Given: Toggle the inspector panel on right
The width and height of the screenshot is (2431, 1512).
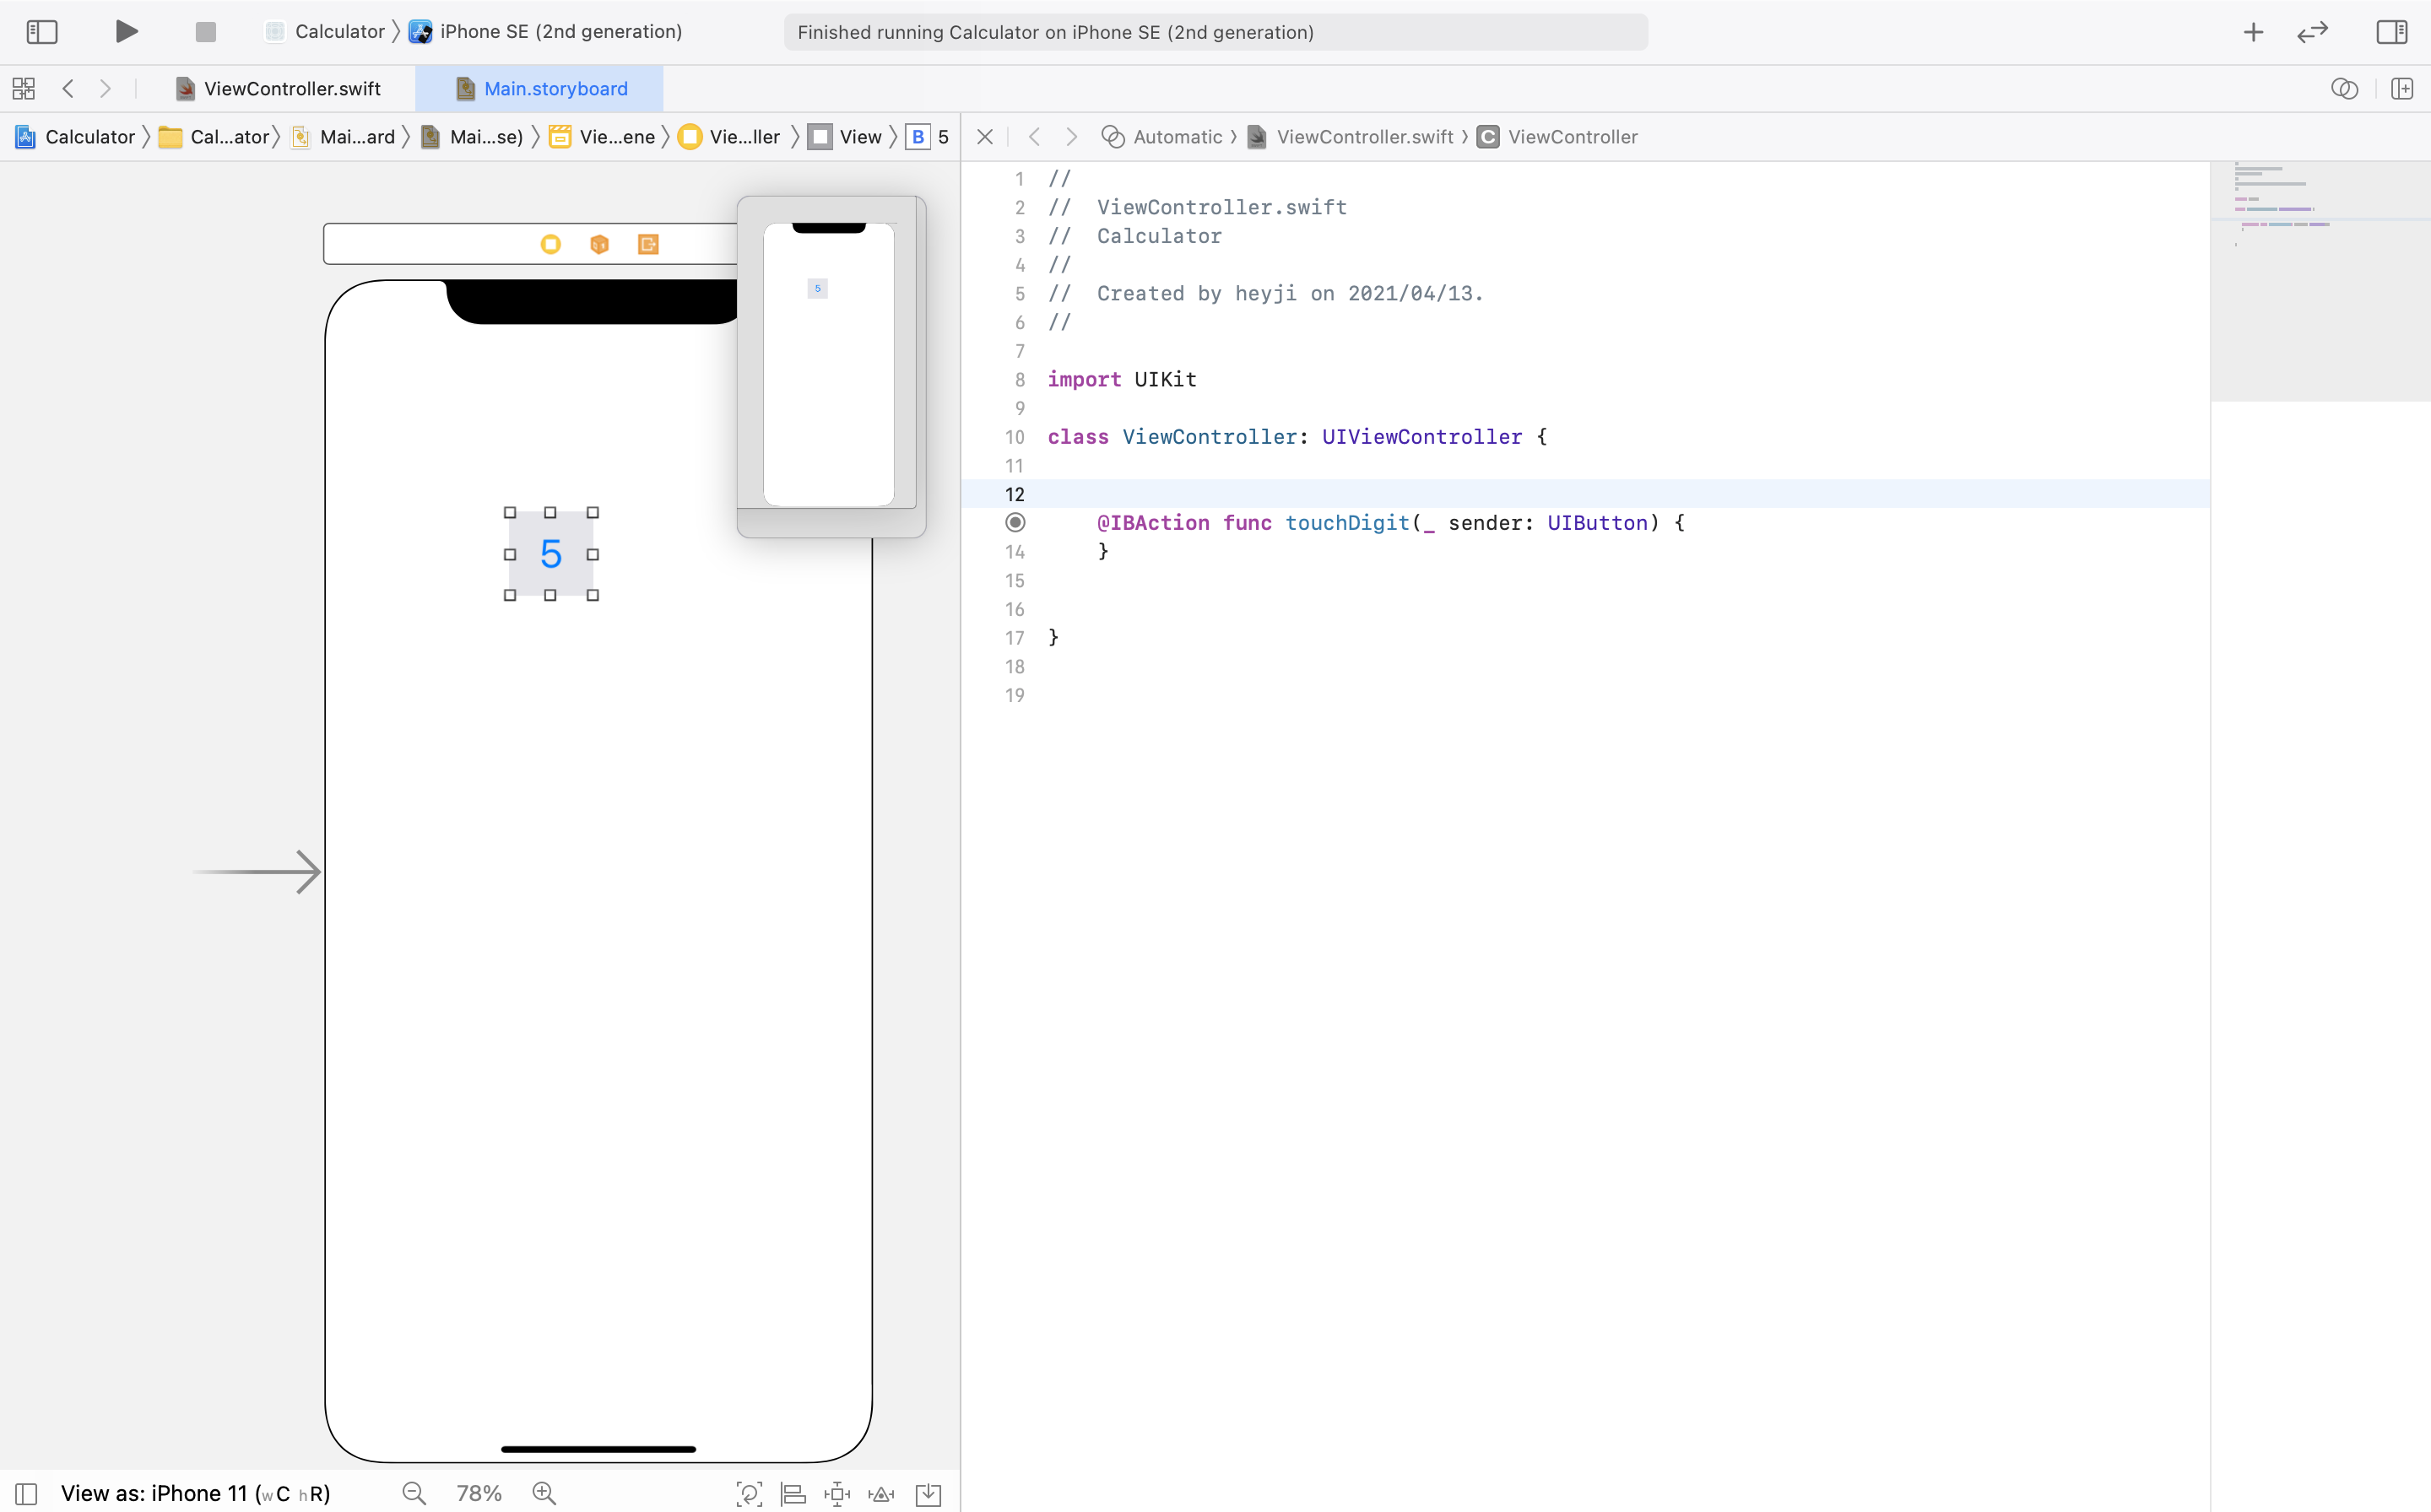Looking at the screenshot, I should tap(2391, 32).
